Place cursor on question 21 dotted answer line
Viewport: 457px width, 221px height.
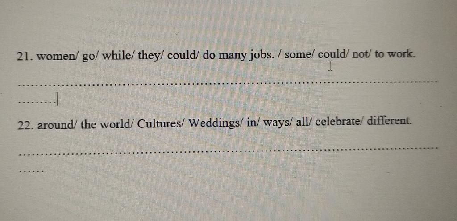tap(227, 84)
